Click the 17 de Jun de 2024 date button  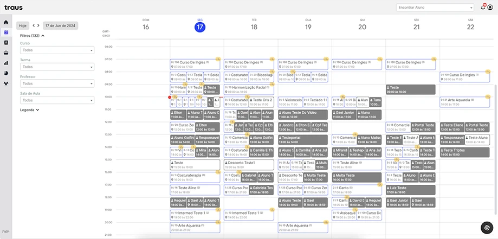click(x=61, y=25)
